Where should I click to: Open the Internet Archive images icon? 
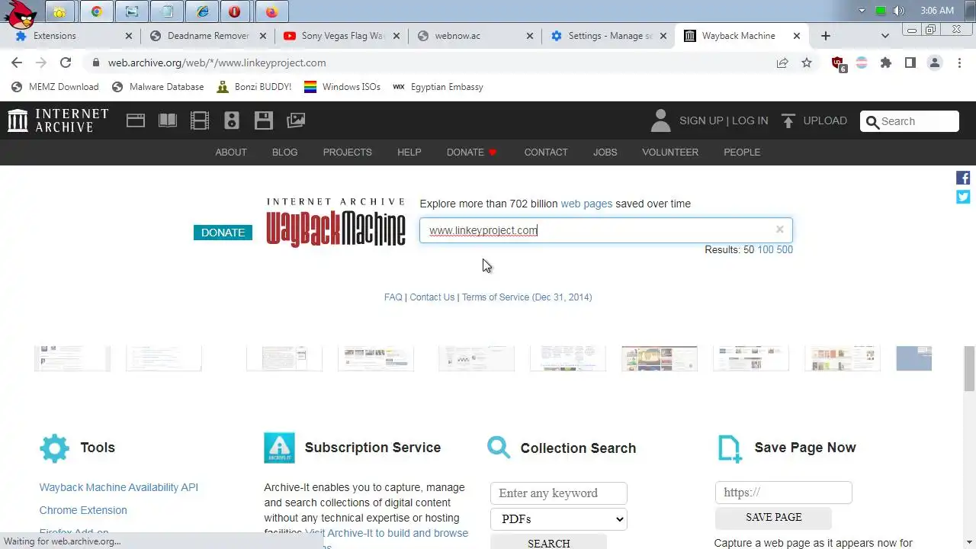click(x=296, y=120)
